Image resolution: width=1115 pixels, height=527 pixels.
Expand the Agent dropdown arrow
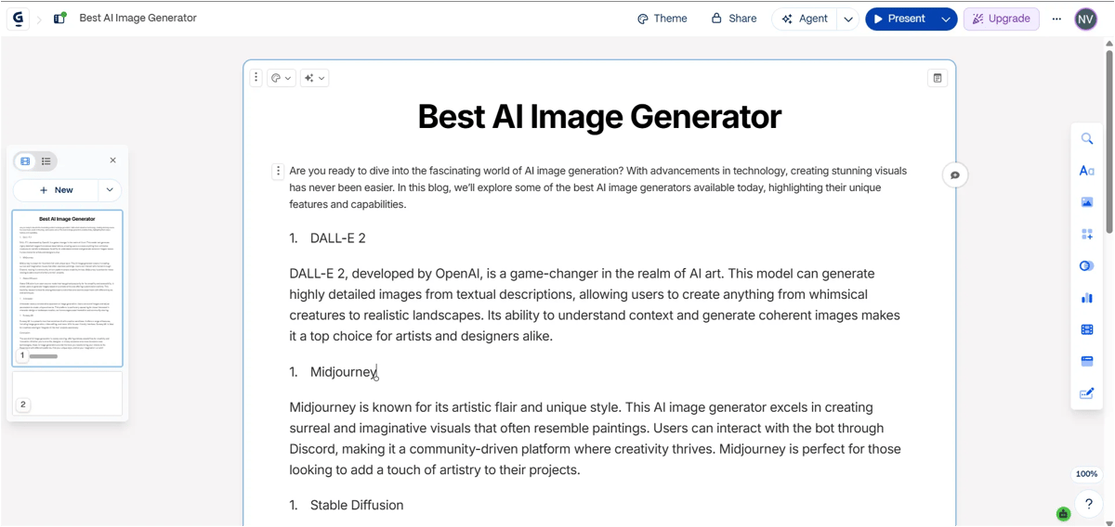tap(848, 19)
